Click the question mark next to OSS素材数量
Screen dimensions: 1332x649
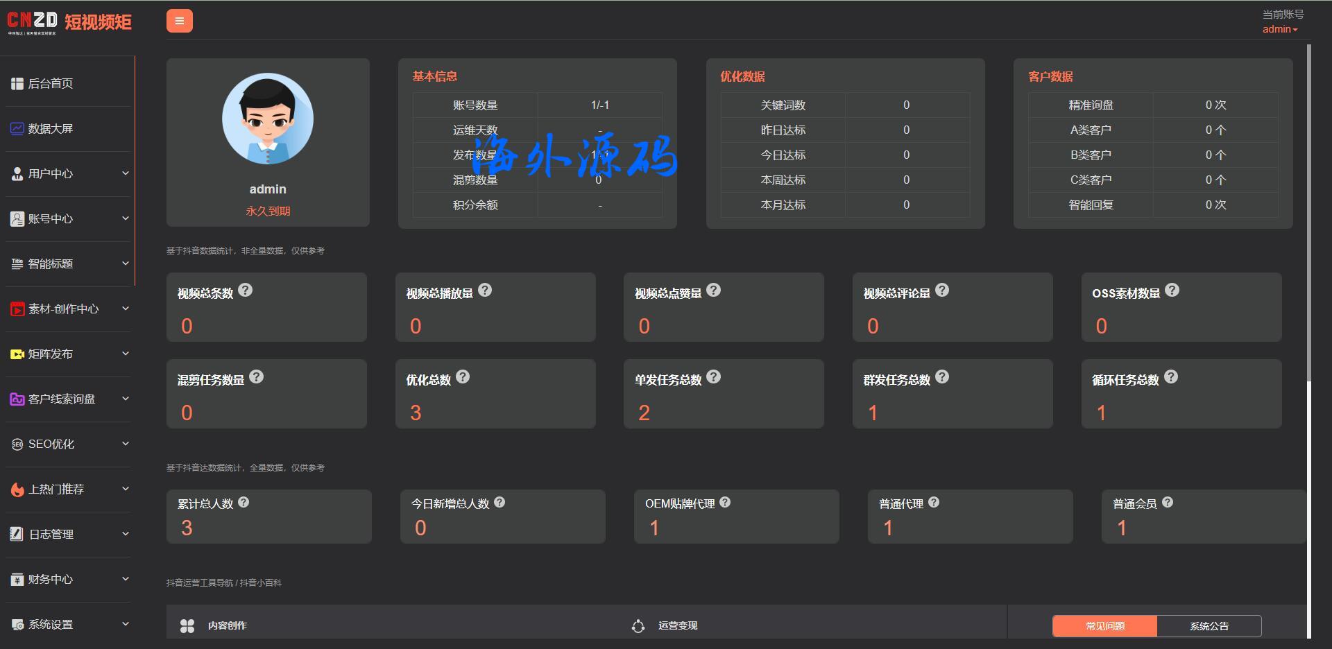pyautogui.click(x=1172, y=291)
